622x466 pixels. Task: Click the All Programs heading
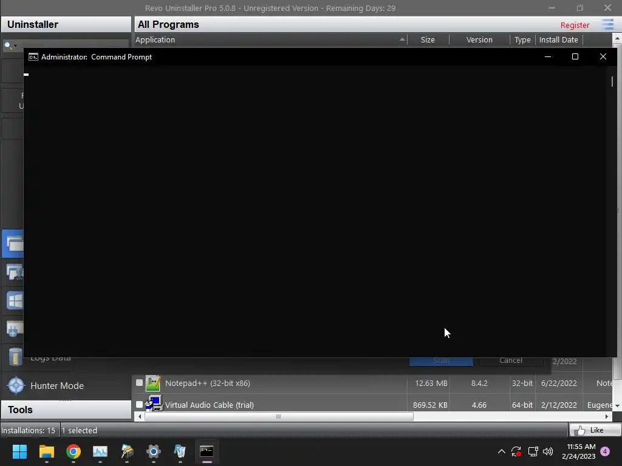168,24
